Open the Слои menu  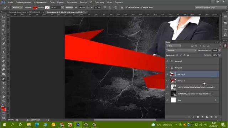pos(52,2)
